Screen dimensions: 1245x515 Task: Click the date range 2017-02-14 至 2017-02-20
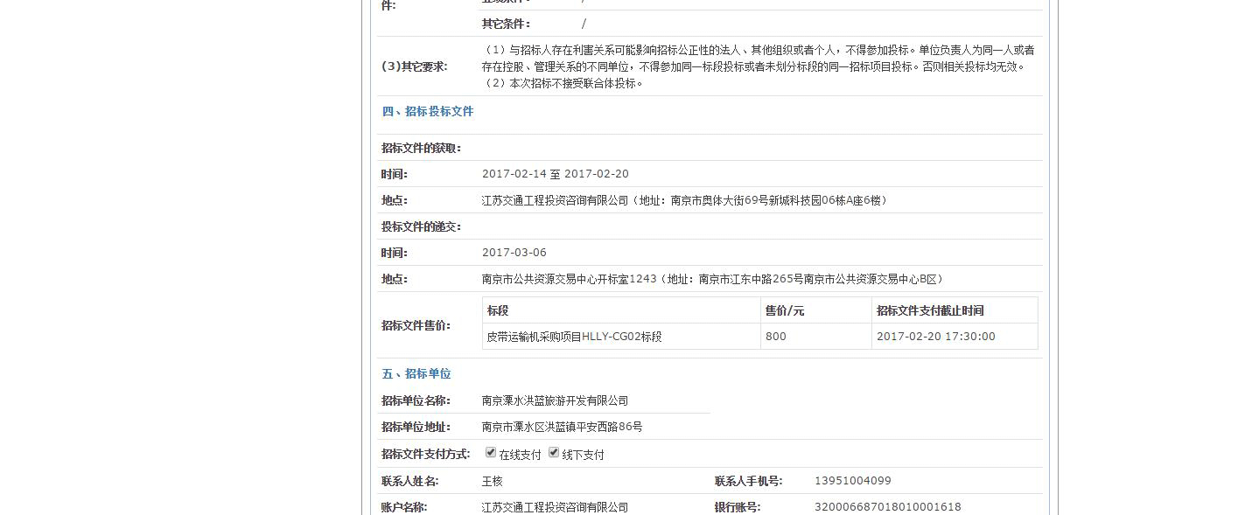[x=556, y=174]
